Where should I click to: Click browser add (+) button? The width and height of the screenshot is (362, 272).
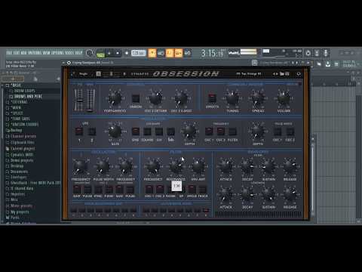pyautogui.click(x=13, y=79)
